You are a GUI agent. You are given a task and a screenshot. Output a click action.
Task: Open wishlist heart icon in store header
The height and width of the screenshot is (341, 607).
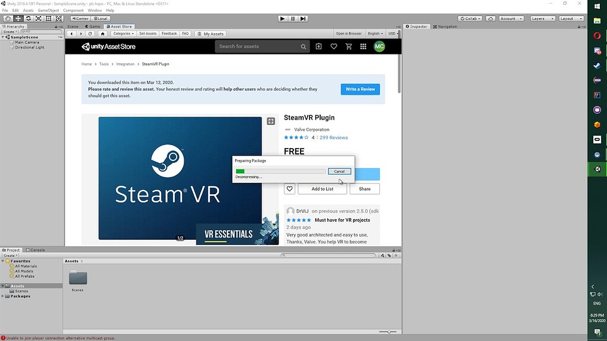[x=334, y=46]
